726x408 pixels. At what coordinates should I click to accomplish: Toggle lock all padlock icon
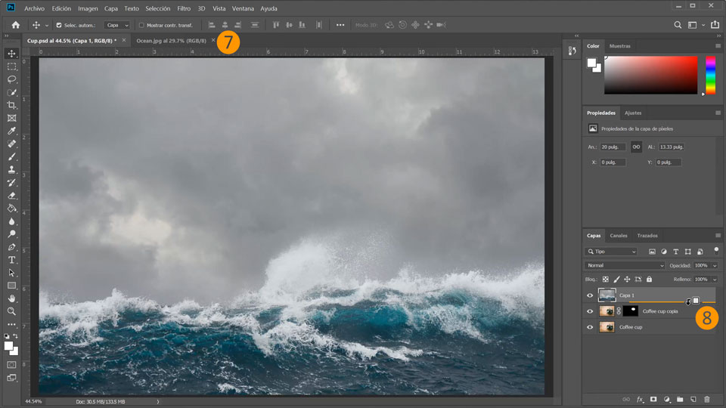[649, 280]
